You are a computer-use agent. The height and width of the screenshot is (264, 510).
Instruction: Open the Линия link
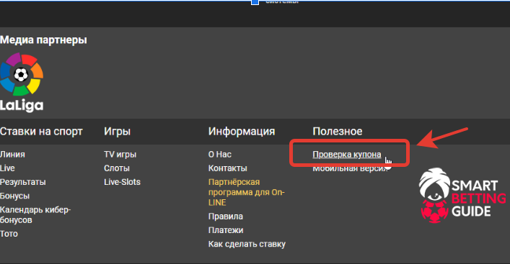coord(12,155)
